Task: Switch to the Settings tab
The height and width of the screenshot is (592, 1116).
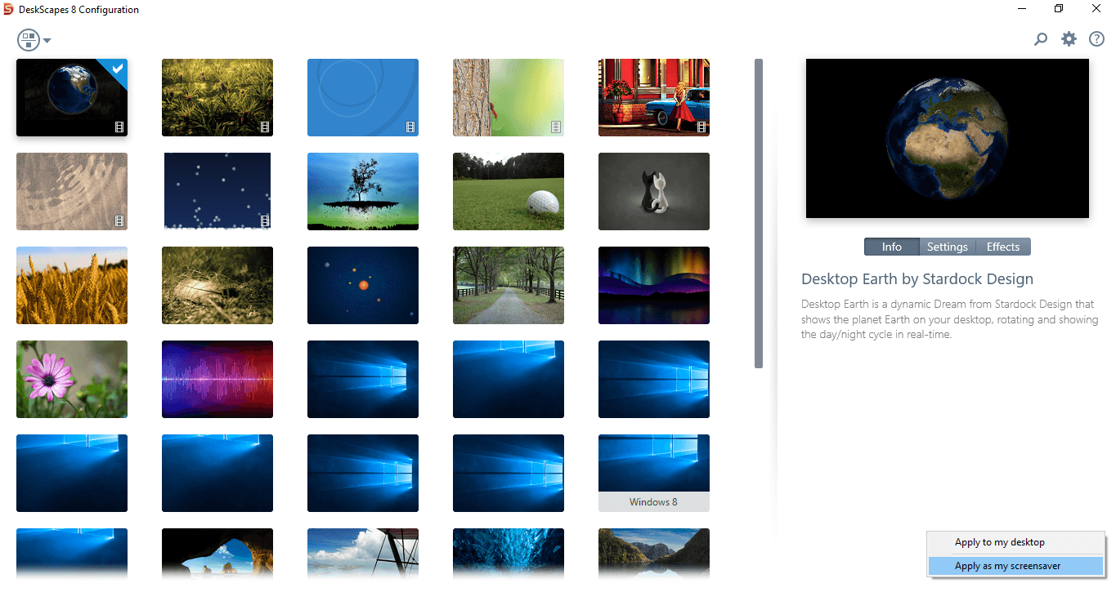Action: coord(947,247)
